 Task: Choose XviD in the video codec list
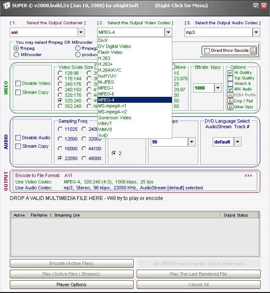[x=103, y=135]
